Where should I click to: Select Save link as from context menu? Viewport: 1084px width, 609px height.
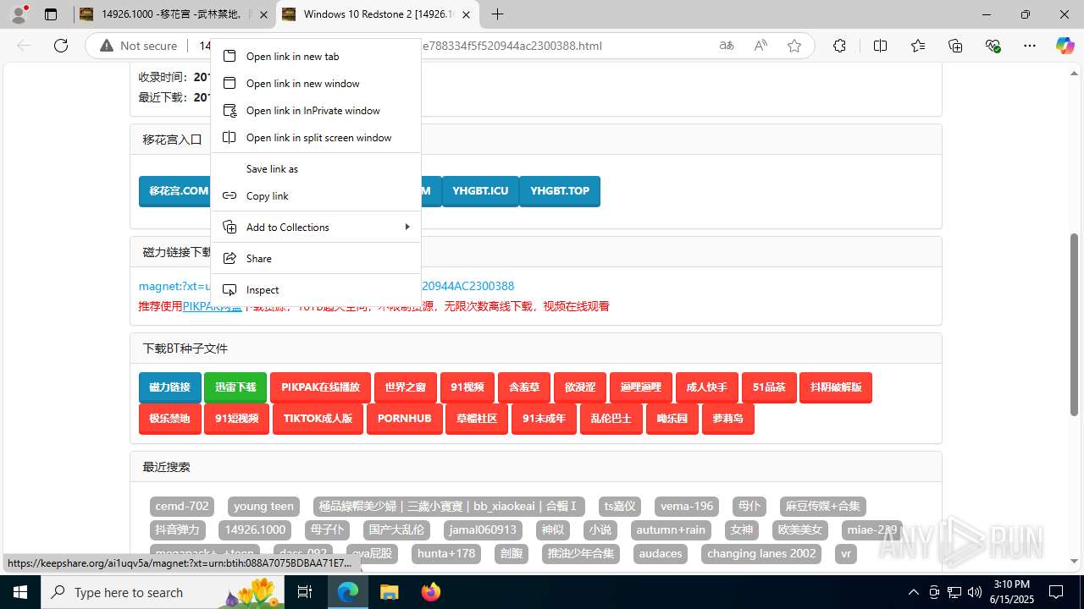click(x=315, y=168)
